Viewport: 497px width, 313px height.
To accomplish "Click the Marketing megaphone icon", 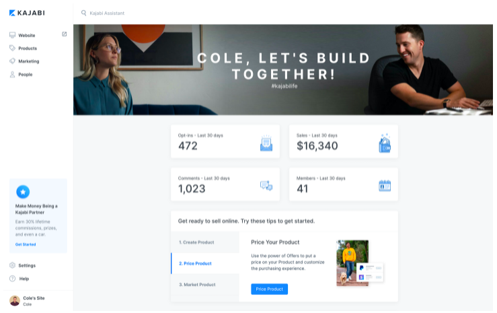I will [x=12, y=61].
